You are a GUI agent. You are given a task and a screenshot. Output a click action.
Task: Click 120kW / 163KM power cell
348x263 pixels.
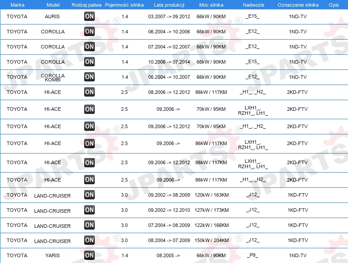click(x=211, y=195)
